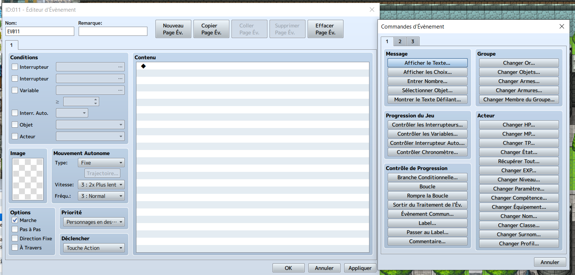Tick the second Interrupteur condition checkbox
Viewport: 575px width, 275px height.
[15, 79]
